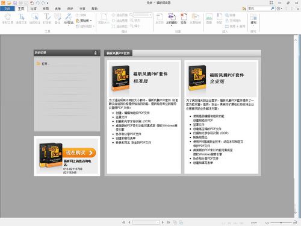
Task: Click the Fit Width option
Action: tap(120, 20)
